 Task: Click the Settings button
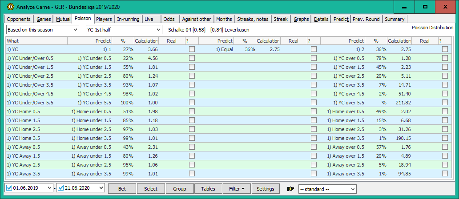click(266, 189)
